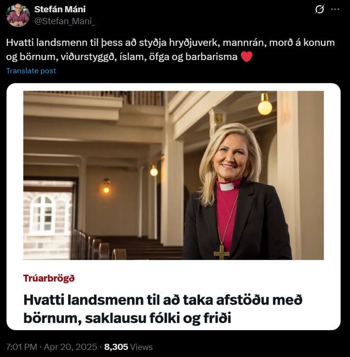Click the gold cross pendant in photo

(221, 252)
